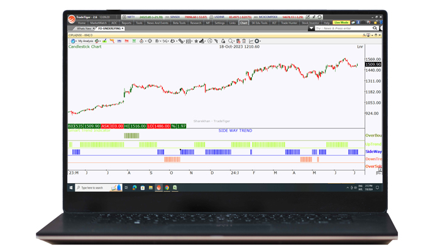Open File Explorer from the taskbar
440x252 pixels.
point(151,187)
